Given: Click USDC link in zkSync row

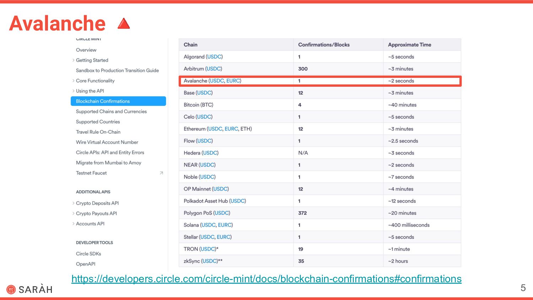Looking at the screenshot, I should [210, 261].
